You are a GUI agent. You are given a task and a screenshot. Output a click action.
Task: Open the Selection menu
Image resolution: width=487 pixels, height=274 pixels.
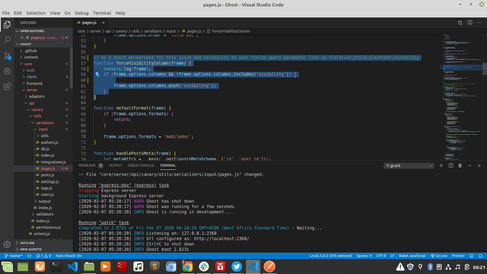tap(36, 13)
